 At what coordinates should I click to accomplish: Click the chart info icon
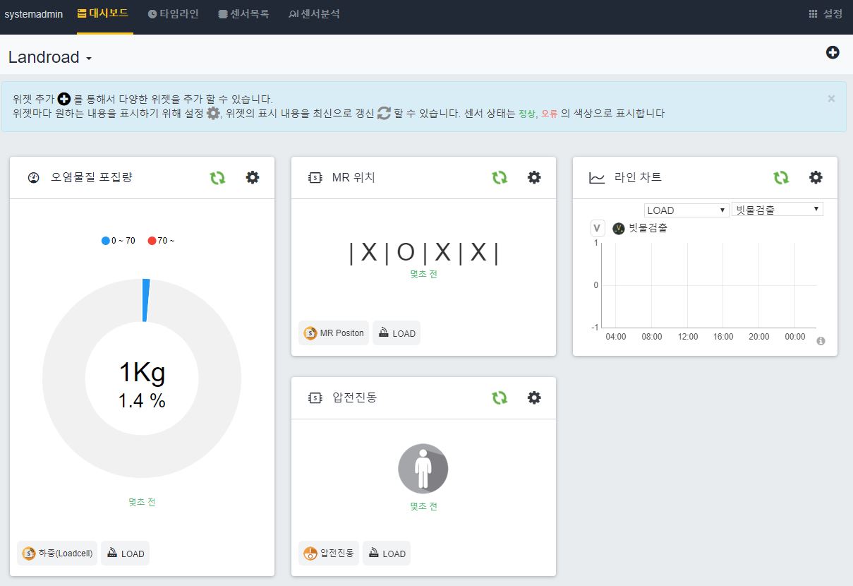[821, 341]
